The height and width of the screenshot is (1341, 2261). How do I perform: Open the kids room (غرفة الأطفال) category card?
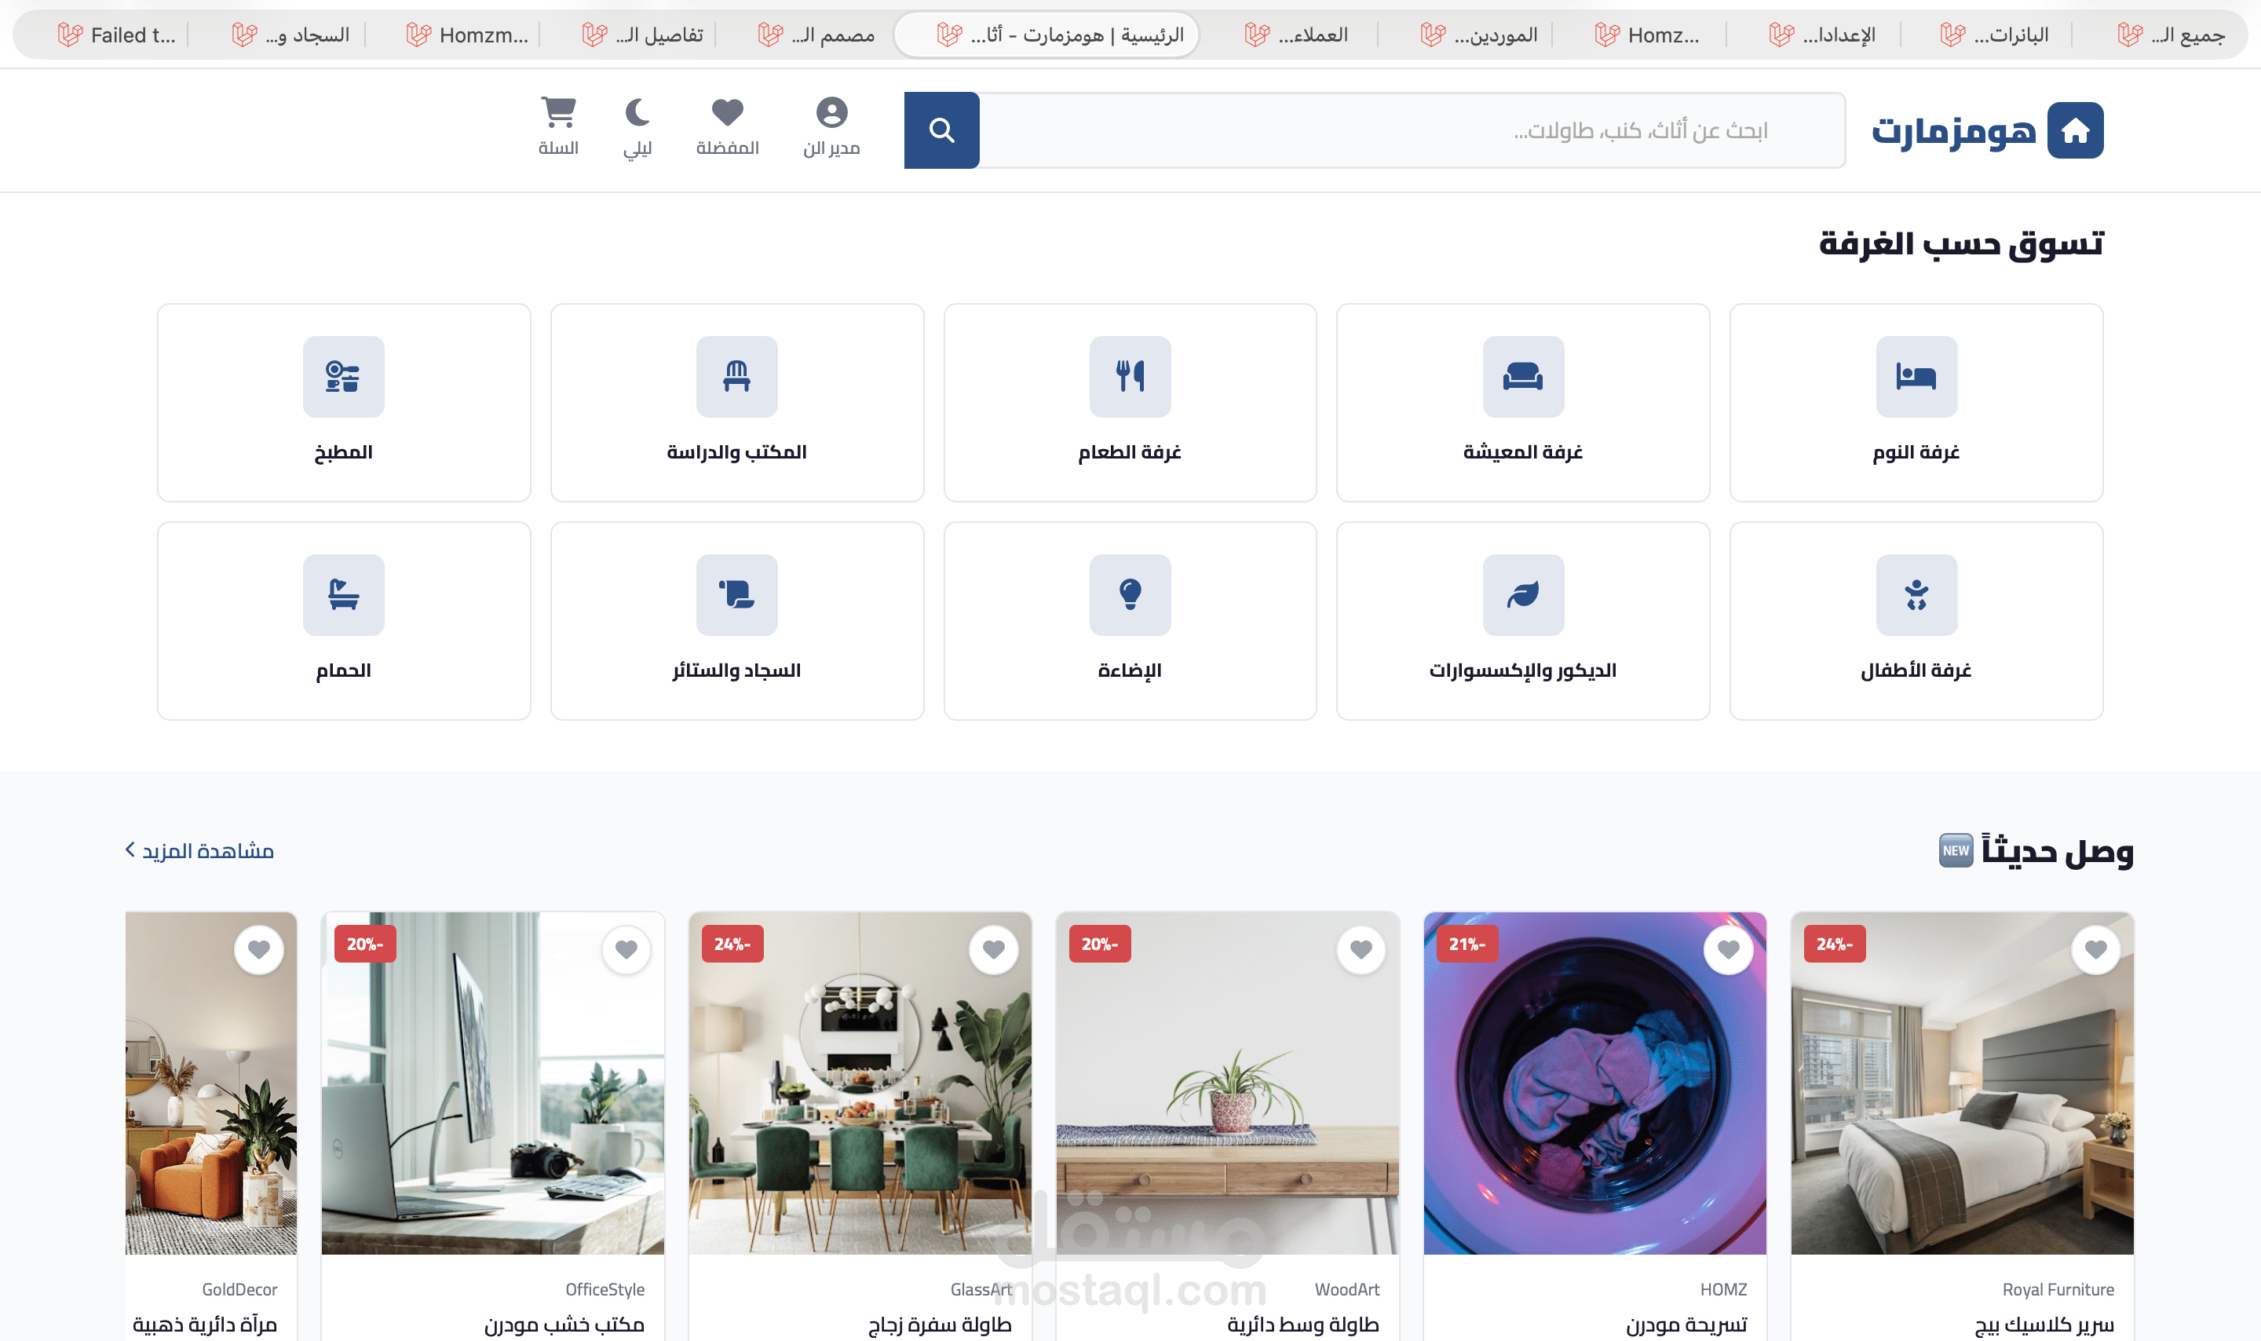pyautogui.click(x=1916, y=621)
